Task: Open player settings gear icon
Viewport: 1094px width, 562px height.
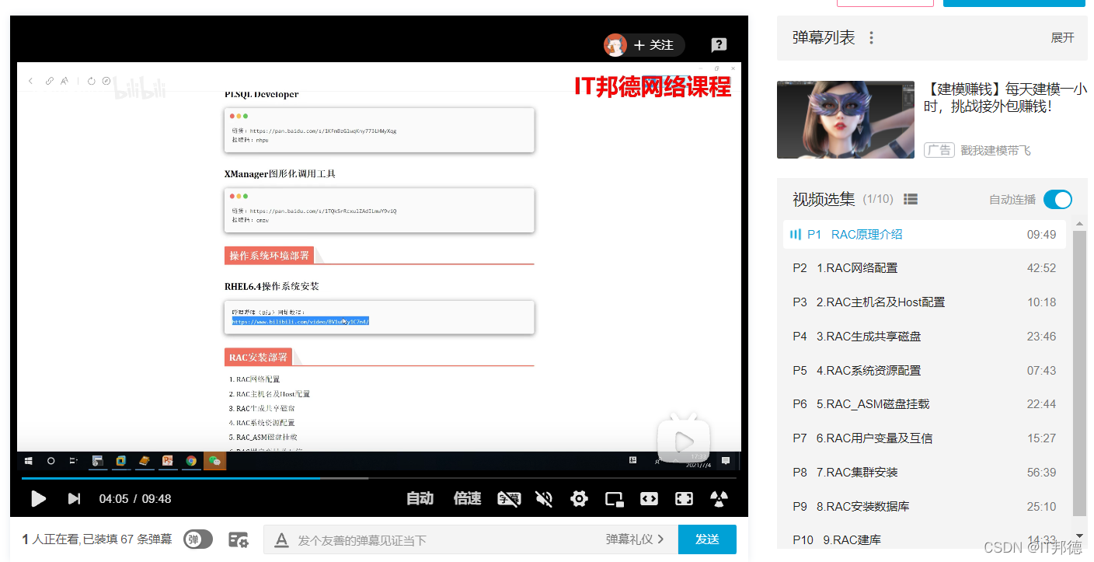Action: click(579, 498)
